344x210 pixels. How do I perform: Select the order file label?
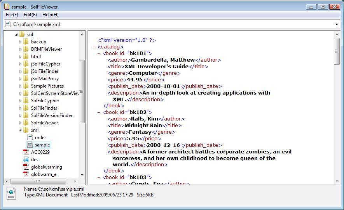tap(40, 138)
